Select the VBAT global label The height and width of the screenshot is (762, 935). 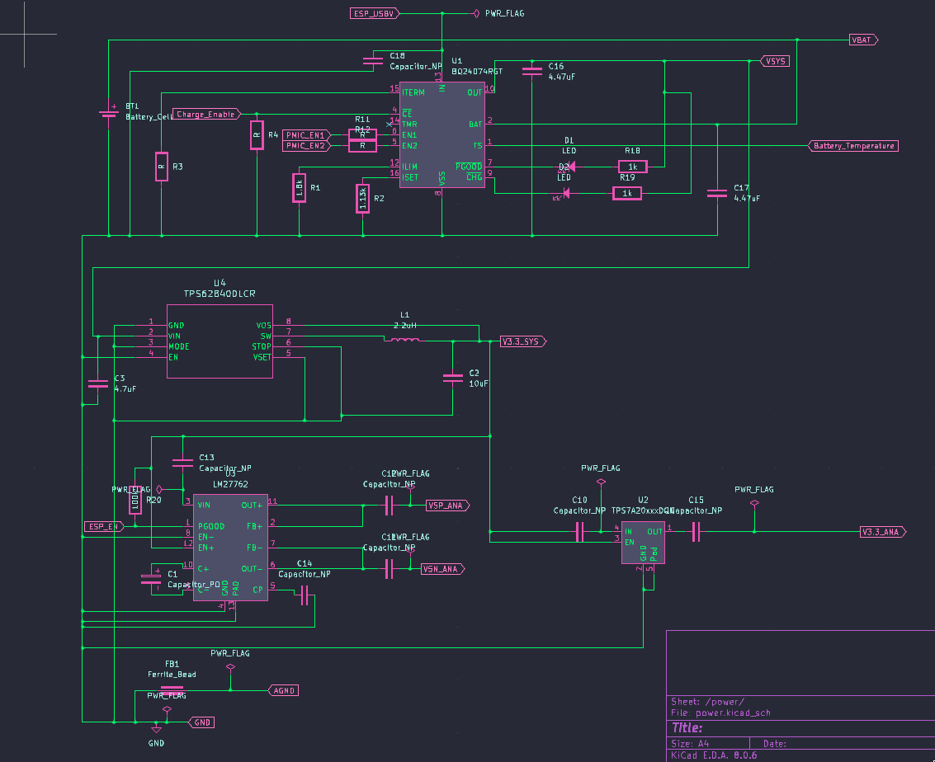863,40
